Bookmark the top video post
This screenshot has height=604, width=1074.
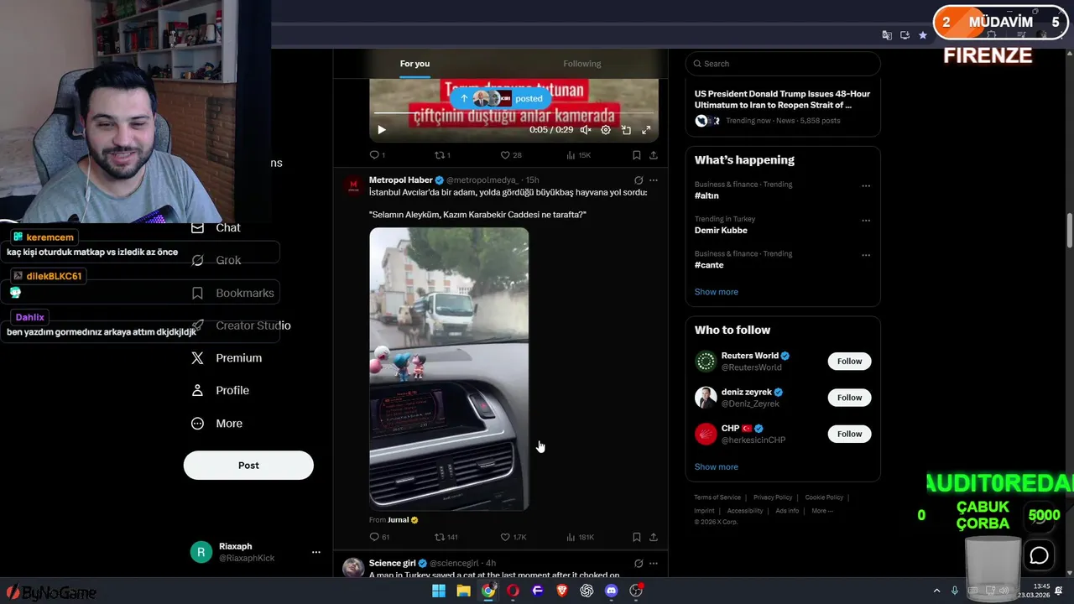click(637, 155)
